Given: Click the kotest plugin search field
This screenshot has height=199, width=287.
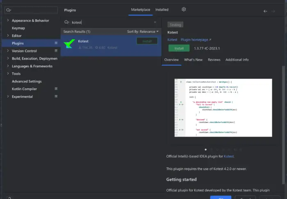Looking at the screenshot, I should (x=112, y=22).
